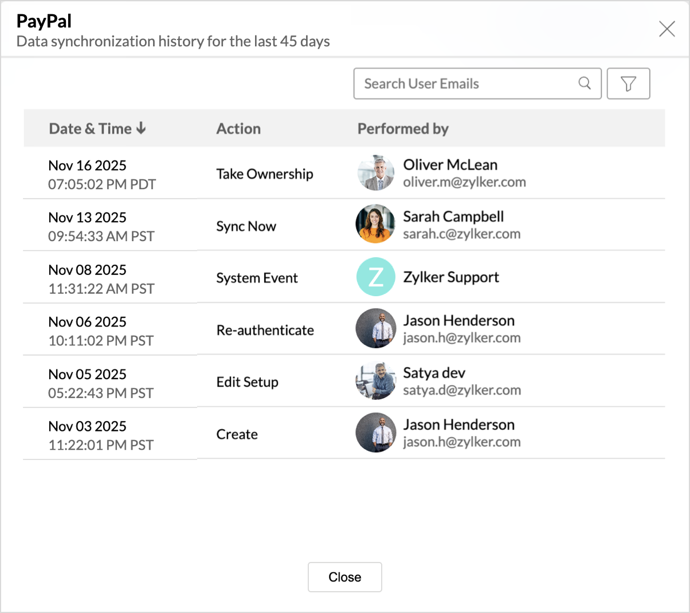Image resolution: width=690 pixels, height=613 pixels.
Task: Click Oliver McLean's avatar photo
Action: click(376, 172)
